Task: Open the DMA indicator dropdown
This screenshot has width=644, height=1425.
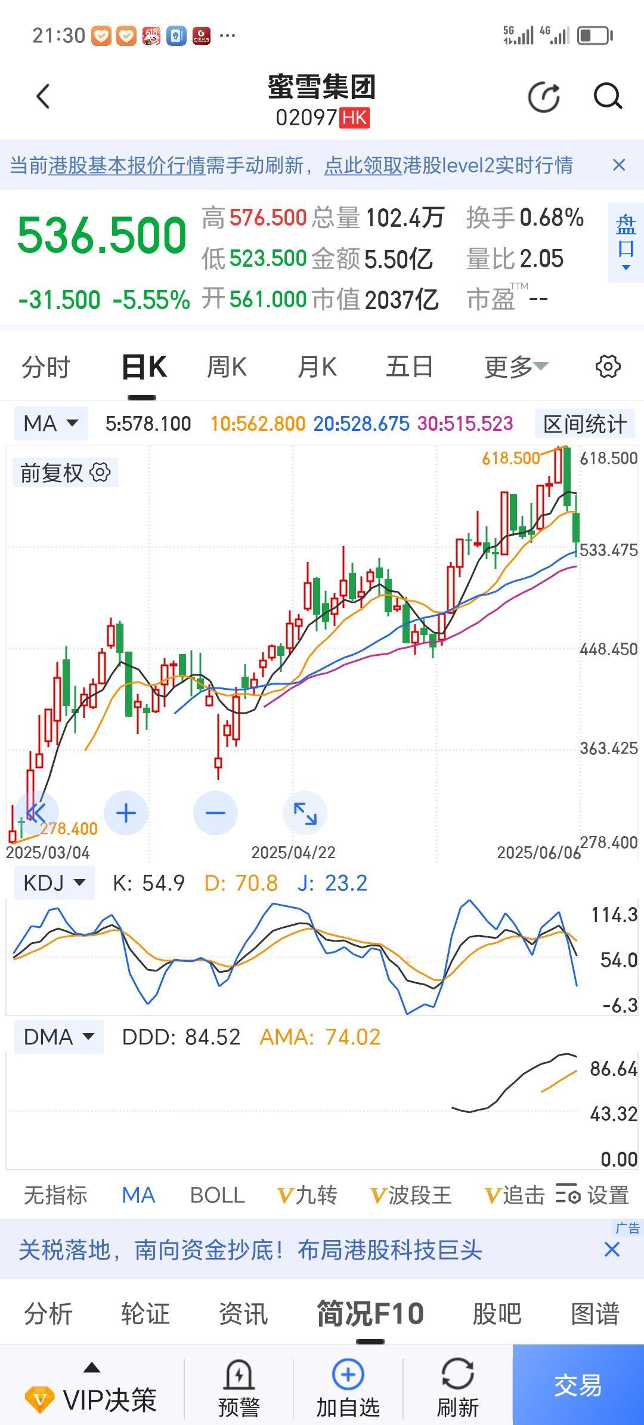Action: [x=58, y=1037]
